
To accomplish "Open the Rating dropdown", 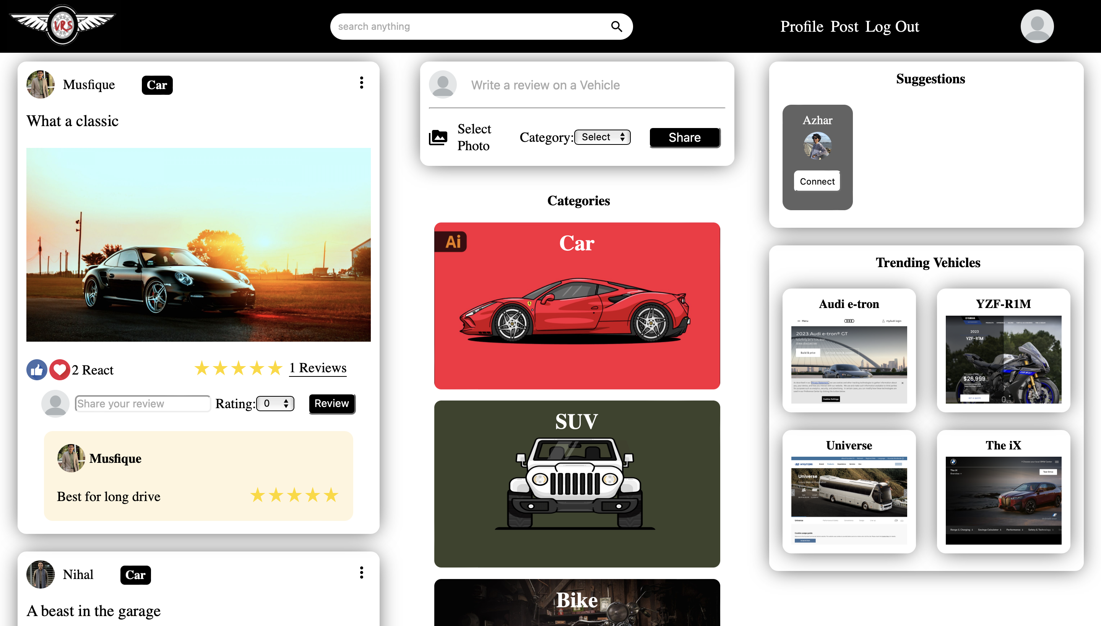I will click(x=275, y=403).
